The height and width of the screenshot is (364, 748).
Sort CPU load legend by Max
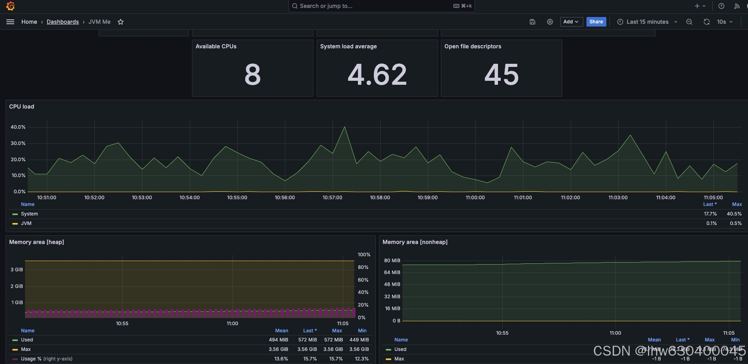coord(737,204)
